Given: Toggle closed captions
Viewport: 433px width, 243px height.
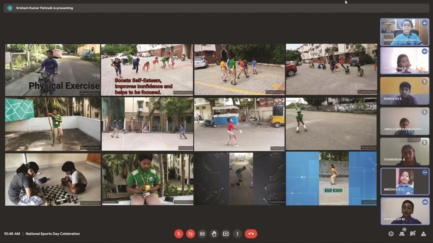Looking at the screenshot, I should (x=203, y=234).
